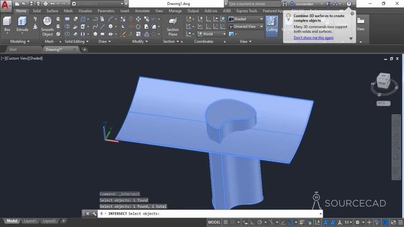Click the workspace gear icon in title bar
This screenshot has width=404, height=227.
click(x=74, y=4)
